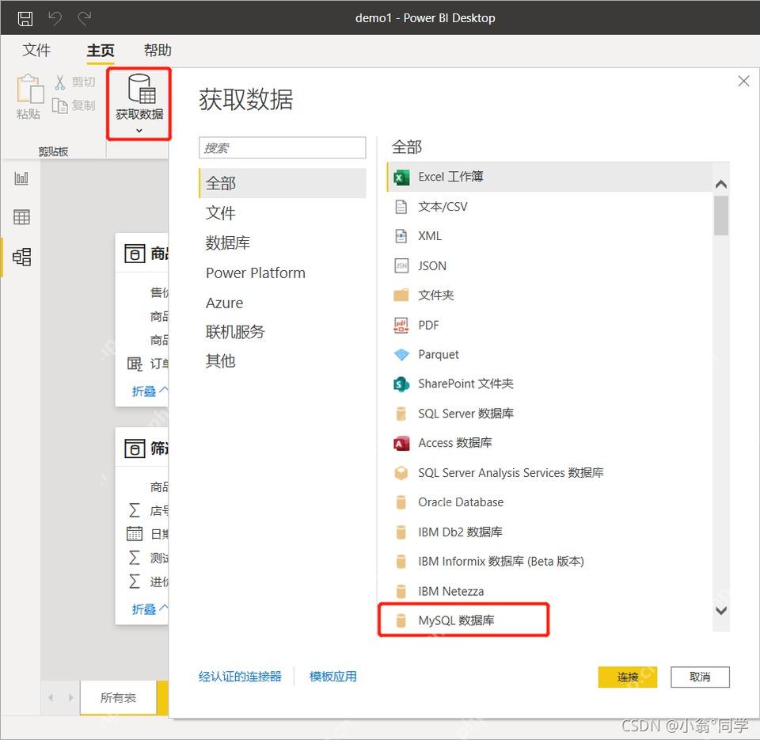
Task: Click the 取消 button
Action: [700, 677]
